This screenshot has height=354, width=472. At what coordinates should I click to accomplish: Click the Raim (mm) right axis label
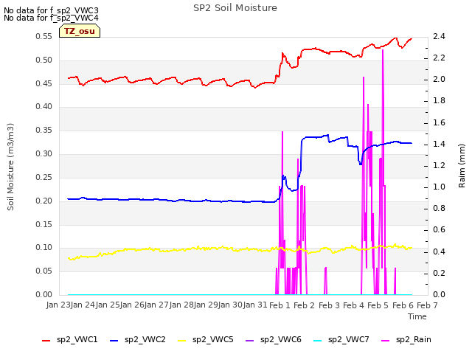[x=462, y=166]
